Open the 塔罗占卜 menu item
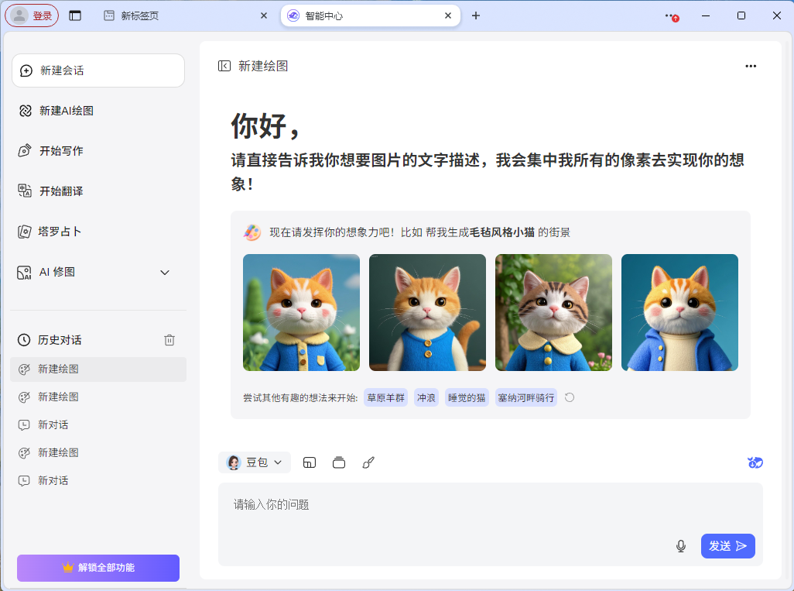 [x=60, y=232]
